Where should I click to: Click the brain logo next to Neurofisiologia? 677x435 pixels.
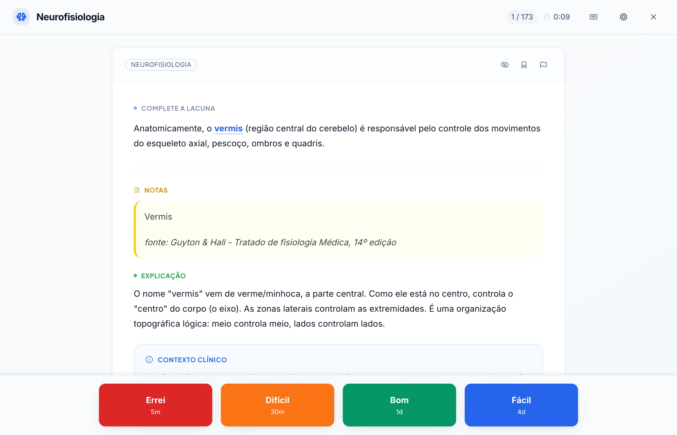[21, 17]
